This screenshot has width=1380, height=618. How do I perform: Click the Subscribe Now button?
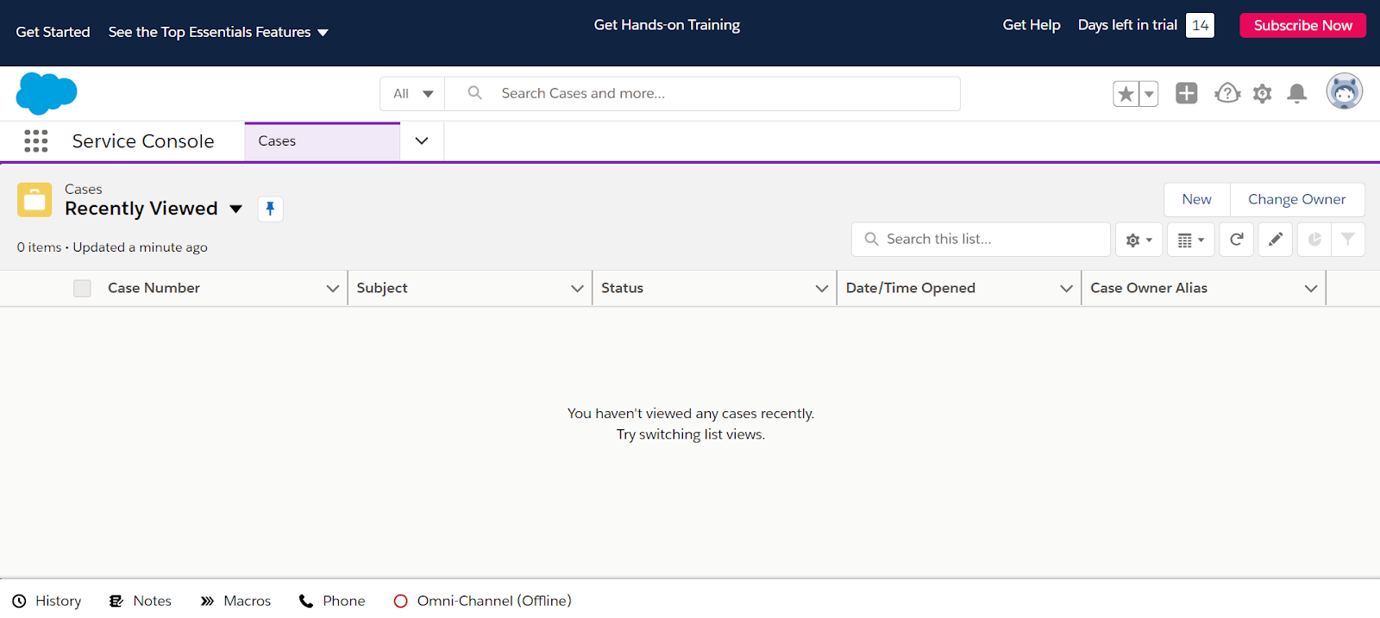click(x=1302, y=25)
